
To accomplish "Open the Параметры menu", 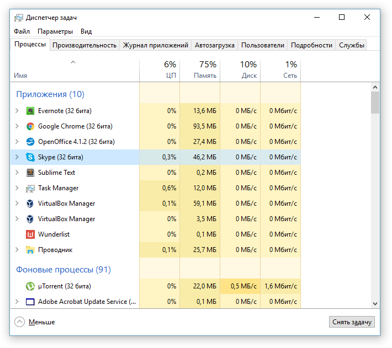I will click(55, 31).
